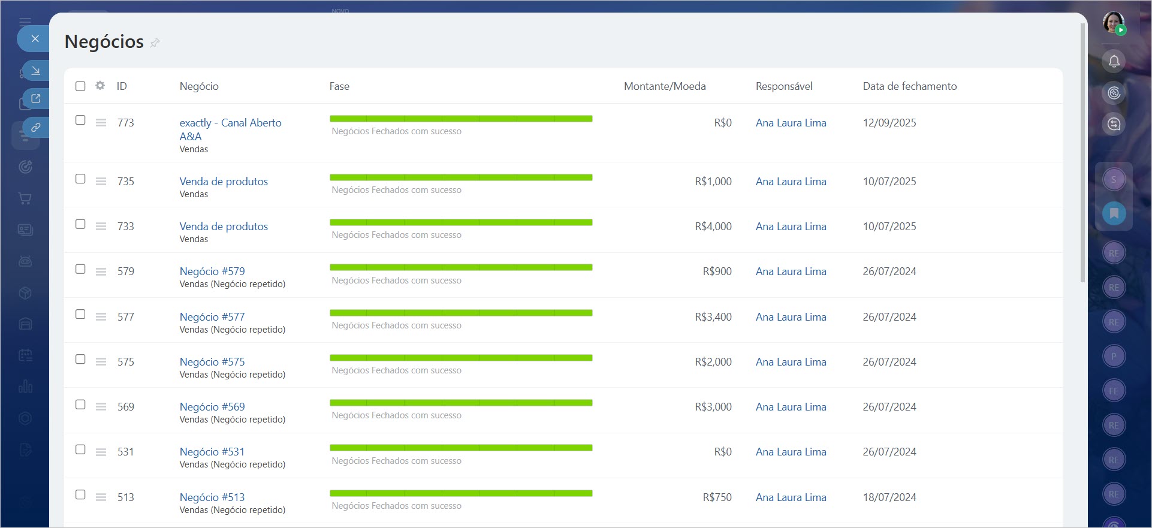Sort by Montante/Moeda column header
The width and height of the screenshot is (1152, 528).
[664, 86]
